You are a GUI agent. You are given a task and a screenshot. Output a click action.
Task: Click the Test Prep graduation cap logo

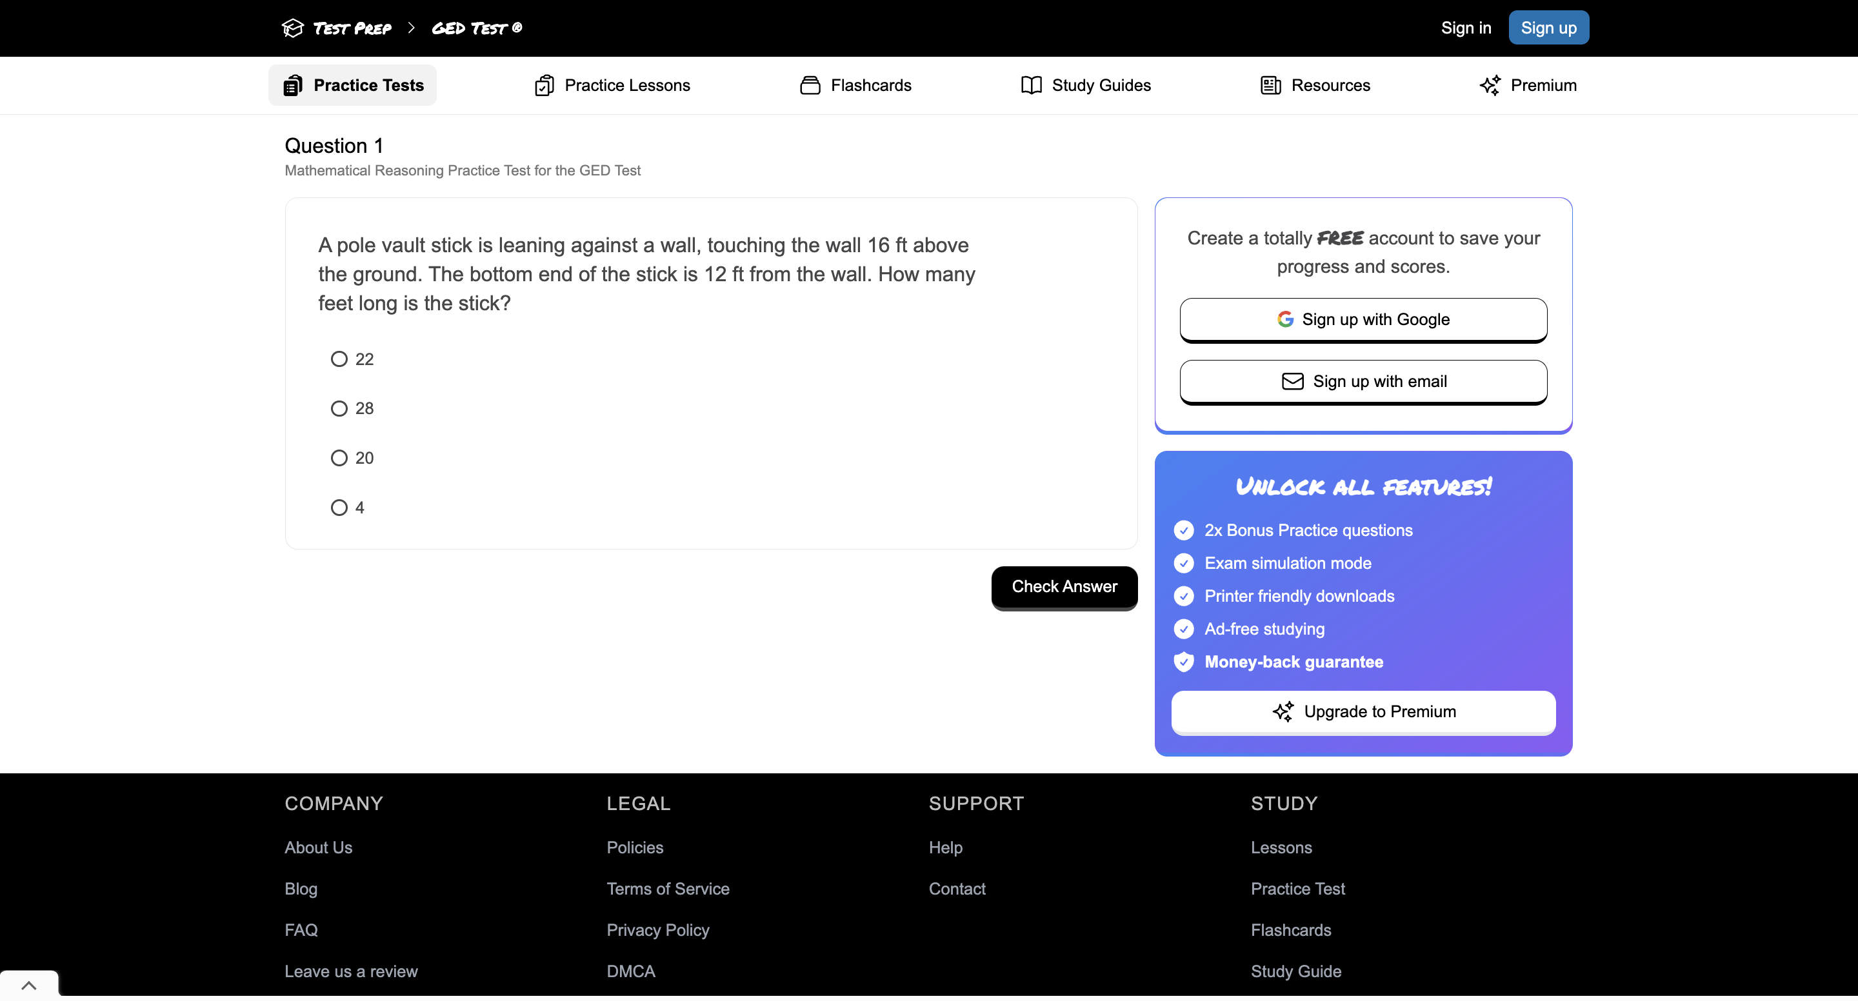[x=293, y=28]
